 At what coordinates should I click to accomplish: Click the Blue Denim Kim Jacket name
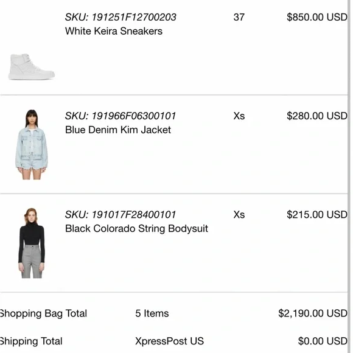118,130
